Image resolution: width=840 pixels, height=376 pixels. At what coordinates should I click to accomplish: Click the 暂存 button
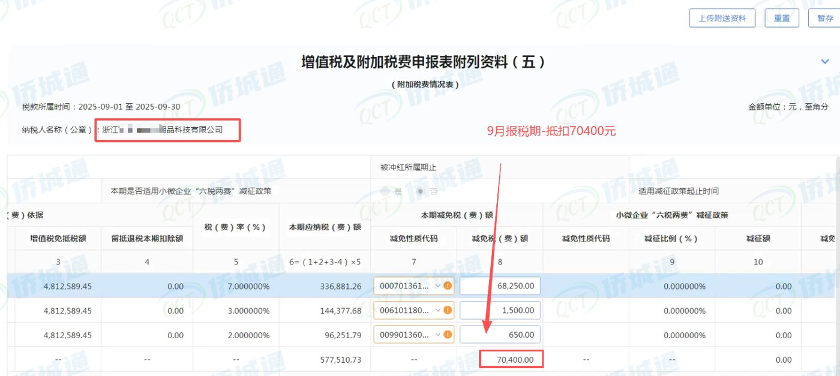(x=826, y=18)
